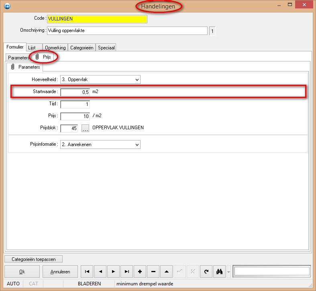Click the small 1 button beside Omschrijving

tap(212, 31)
